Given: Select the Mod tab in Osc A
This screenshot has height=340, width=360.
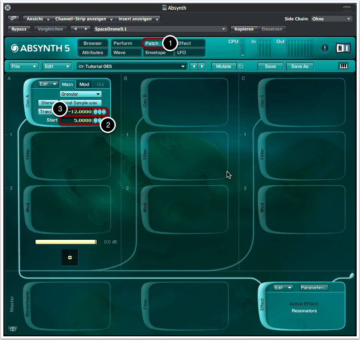Looking at the screenshot, I should 84,85.
